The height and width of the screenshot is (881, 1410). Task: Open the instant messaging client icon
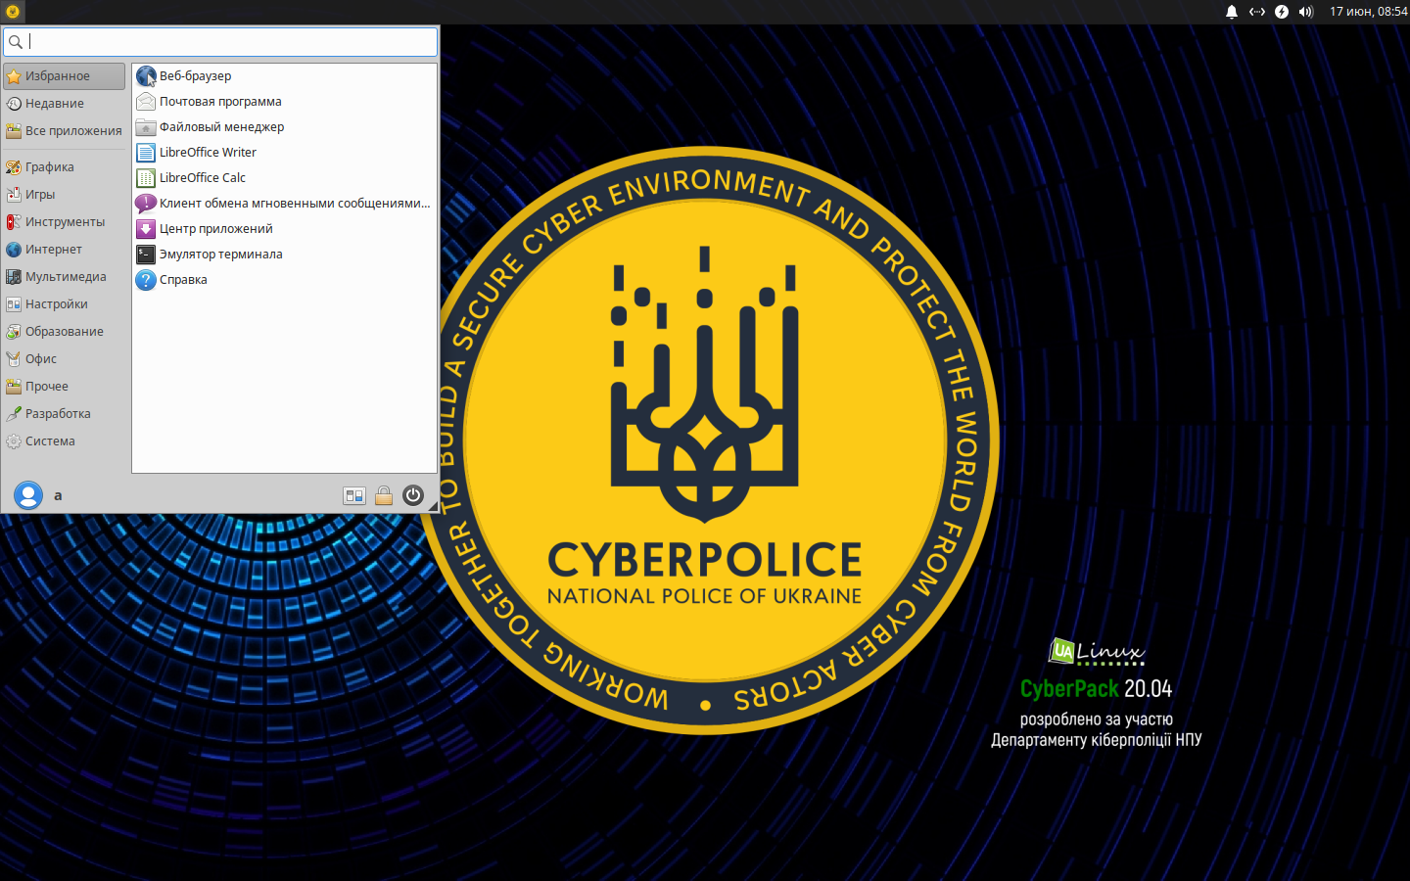(x=146, y=204)
